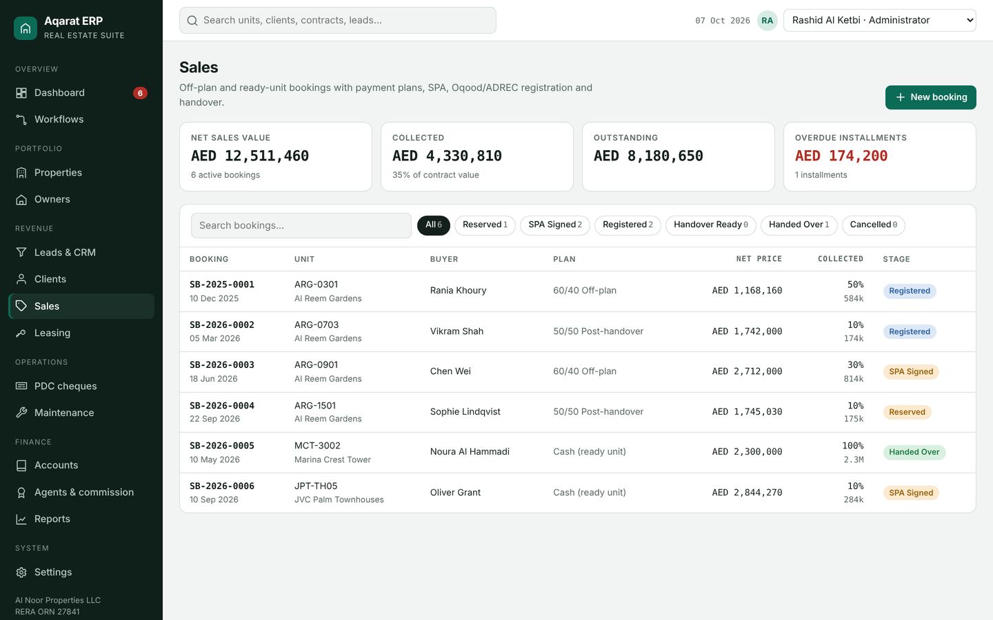This screenshot has width=993, height=620.
Task: Focus the global search field
Action: pos(338,21)
